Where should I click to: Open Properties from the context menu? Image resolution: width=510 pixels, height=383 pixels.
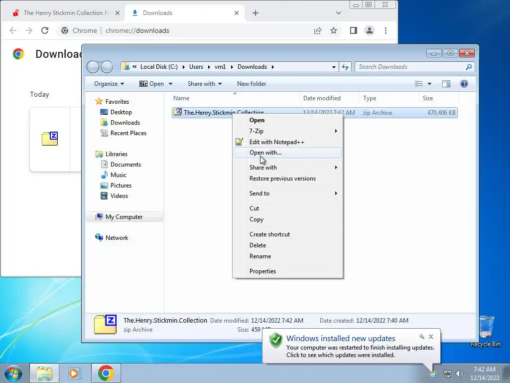(287, 271)
